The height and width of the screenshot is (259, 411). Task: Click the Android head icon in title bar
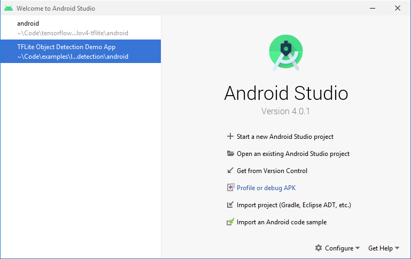[x=9, y=9]
